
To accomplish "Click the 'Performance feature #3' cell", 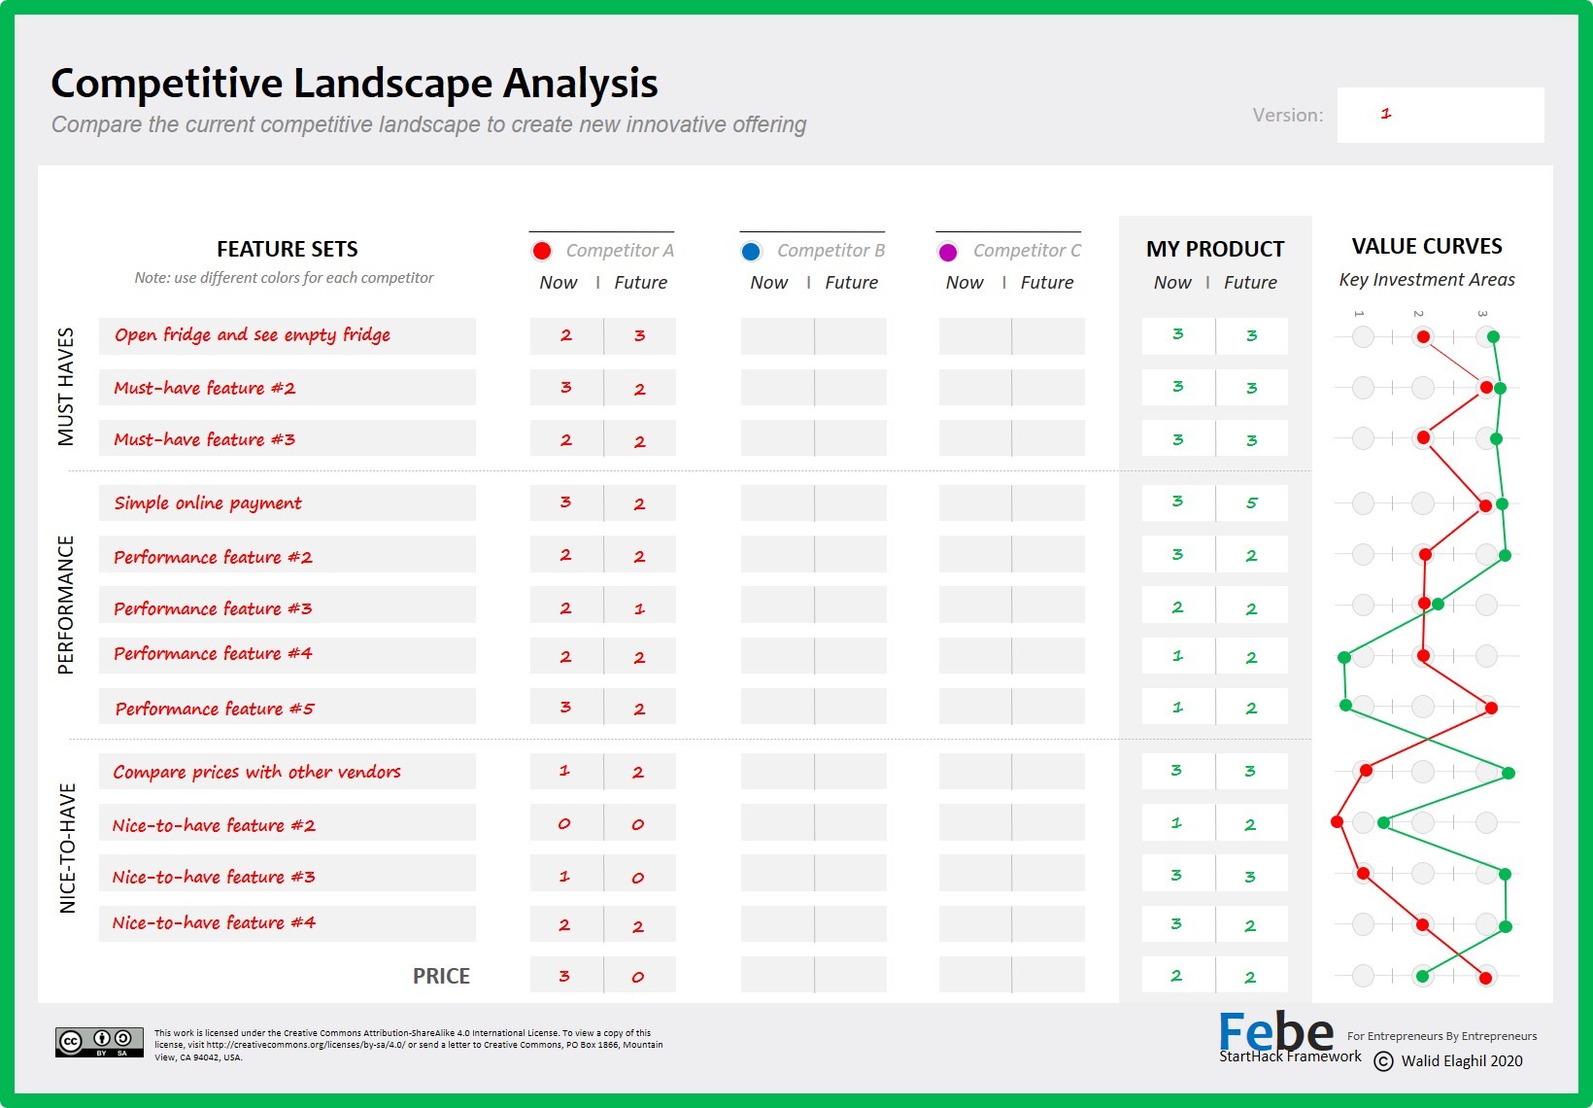I will [x=288, y=605].
